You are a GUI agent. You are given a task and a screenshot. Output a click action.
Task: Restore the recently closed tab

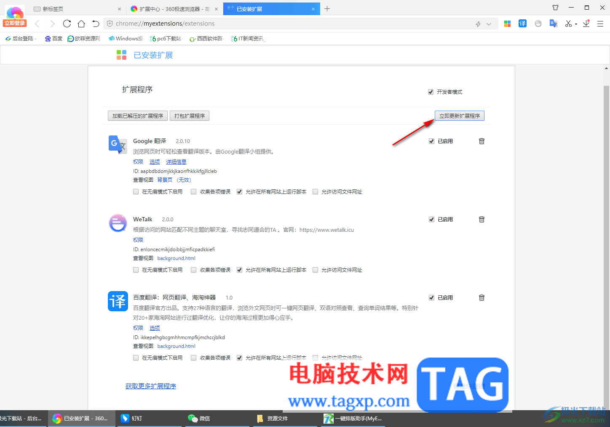click(96, 24)
